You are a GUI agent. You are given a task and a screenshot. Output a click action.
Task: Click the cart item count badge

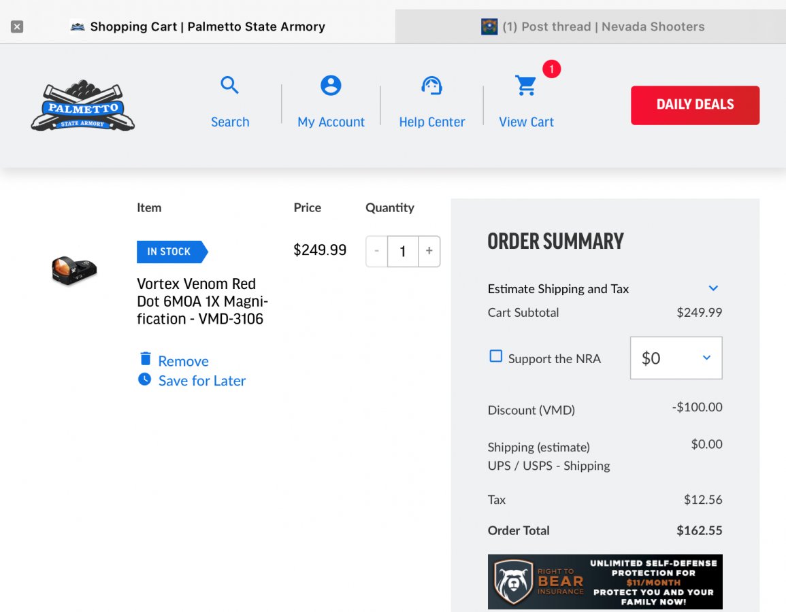[551, 69]
